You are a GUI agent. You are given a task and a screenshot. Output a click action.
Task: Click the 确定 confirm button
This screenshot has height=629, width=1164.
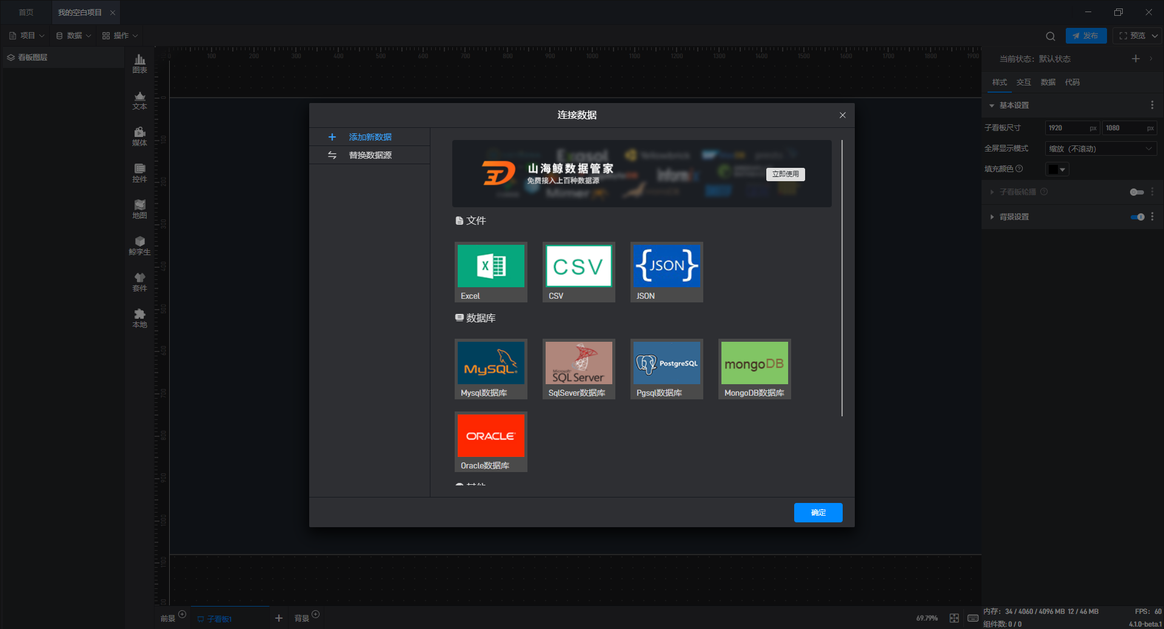click(x=818, y=513)
